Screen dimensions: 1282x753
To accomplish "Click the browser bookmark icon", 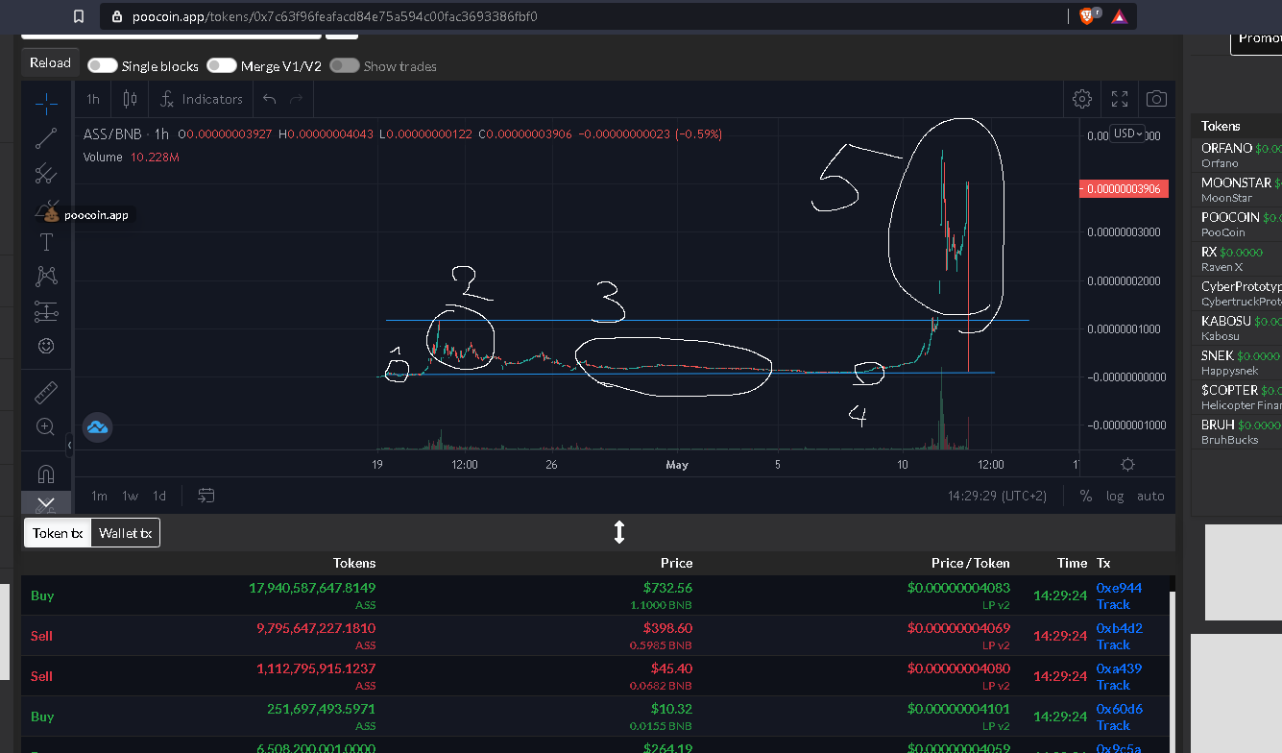I will click(x=79, y=16).
